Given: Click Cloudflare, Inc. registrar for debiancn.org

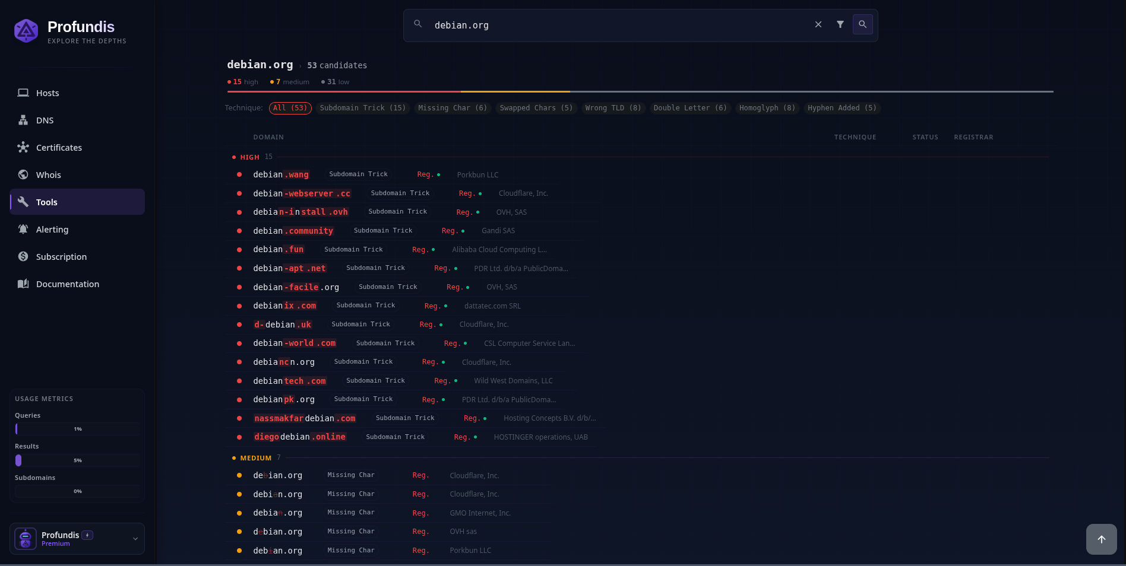Looking at the screenshot, I should pos(486,362).
